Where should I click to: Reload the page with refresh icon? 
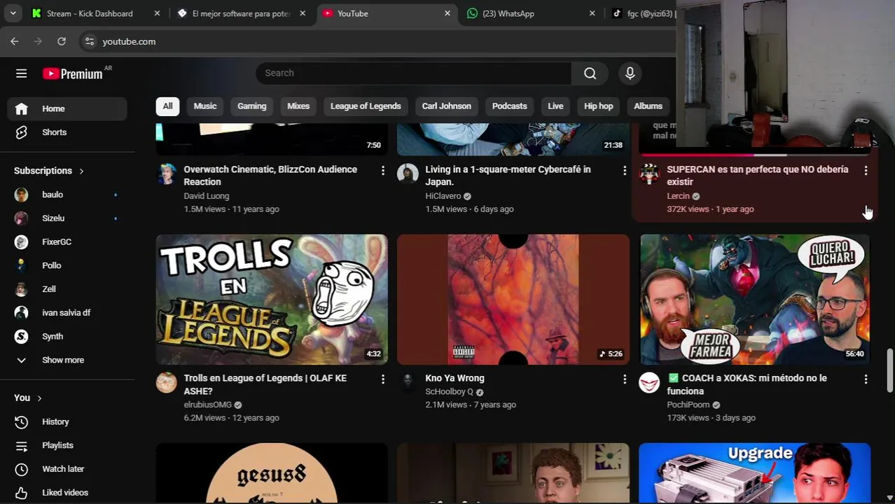pos(62,41)
